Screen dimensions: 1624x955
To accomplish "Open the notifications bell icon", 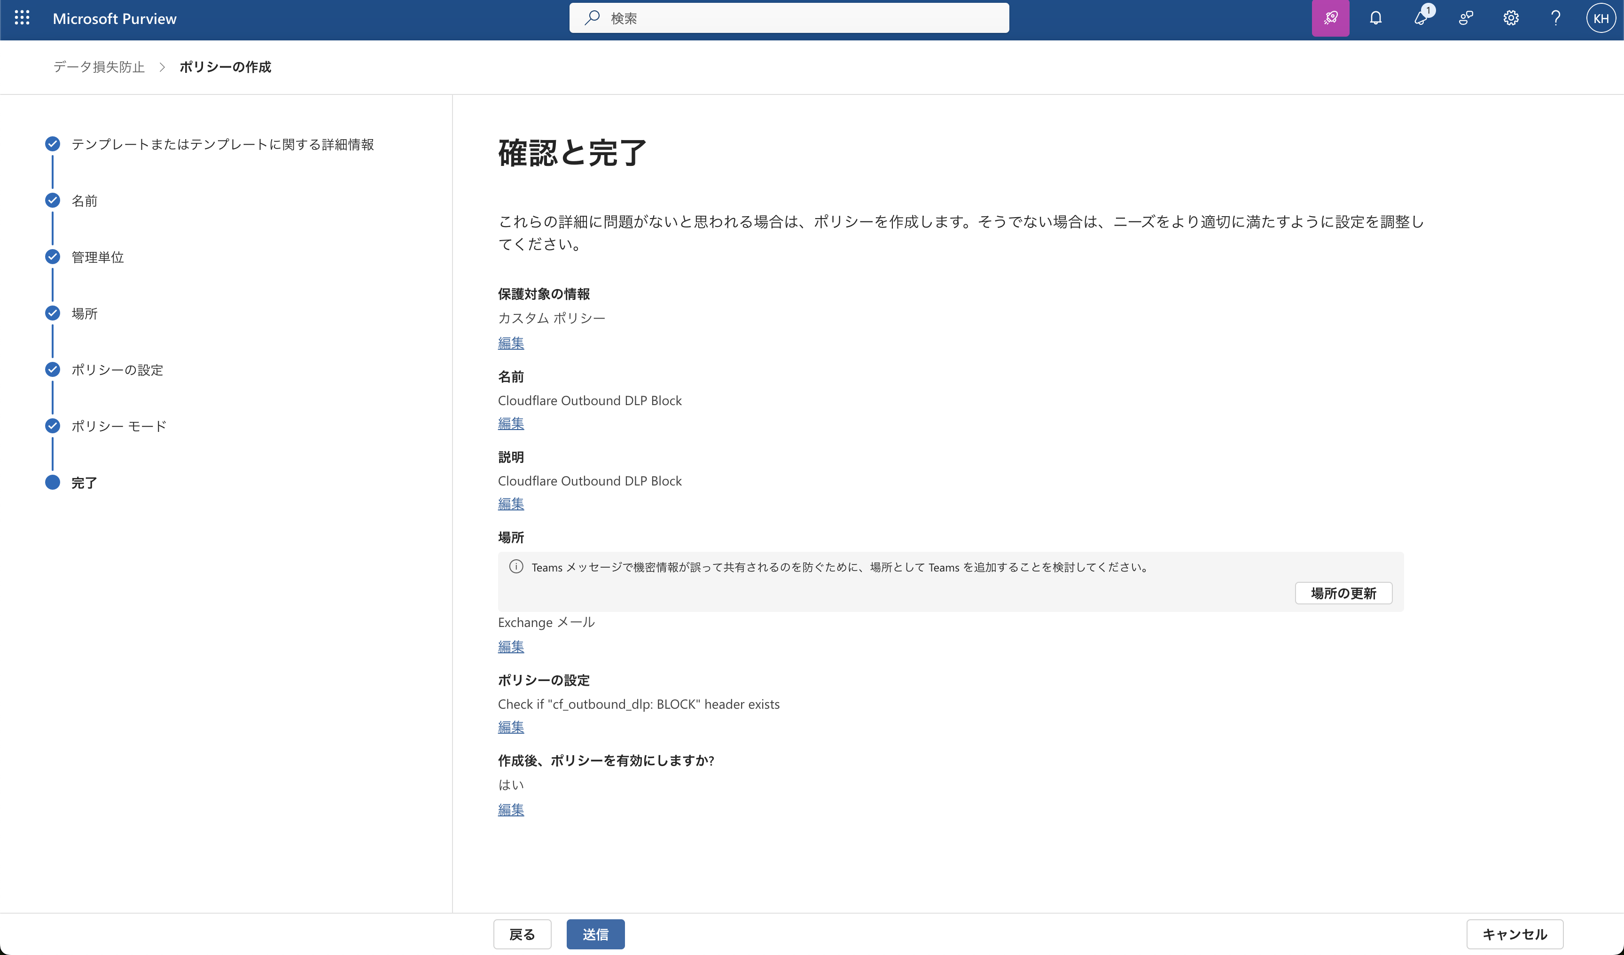I will (x=1375, y=18).
